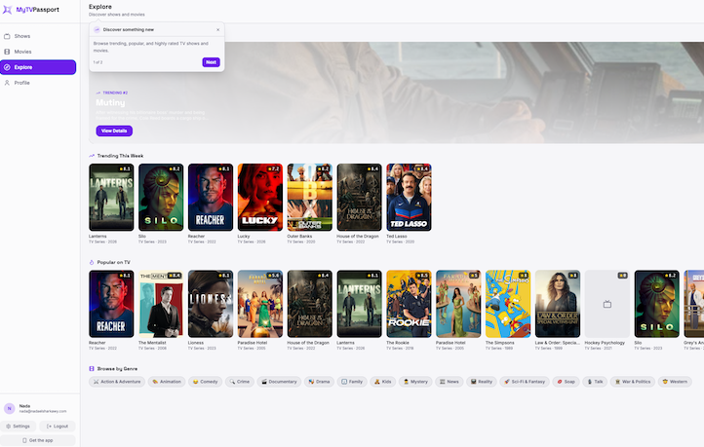Open The Mentalist poster
The image size is (704, 447).
(x=161, y=304)
